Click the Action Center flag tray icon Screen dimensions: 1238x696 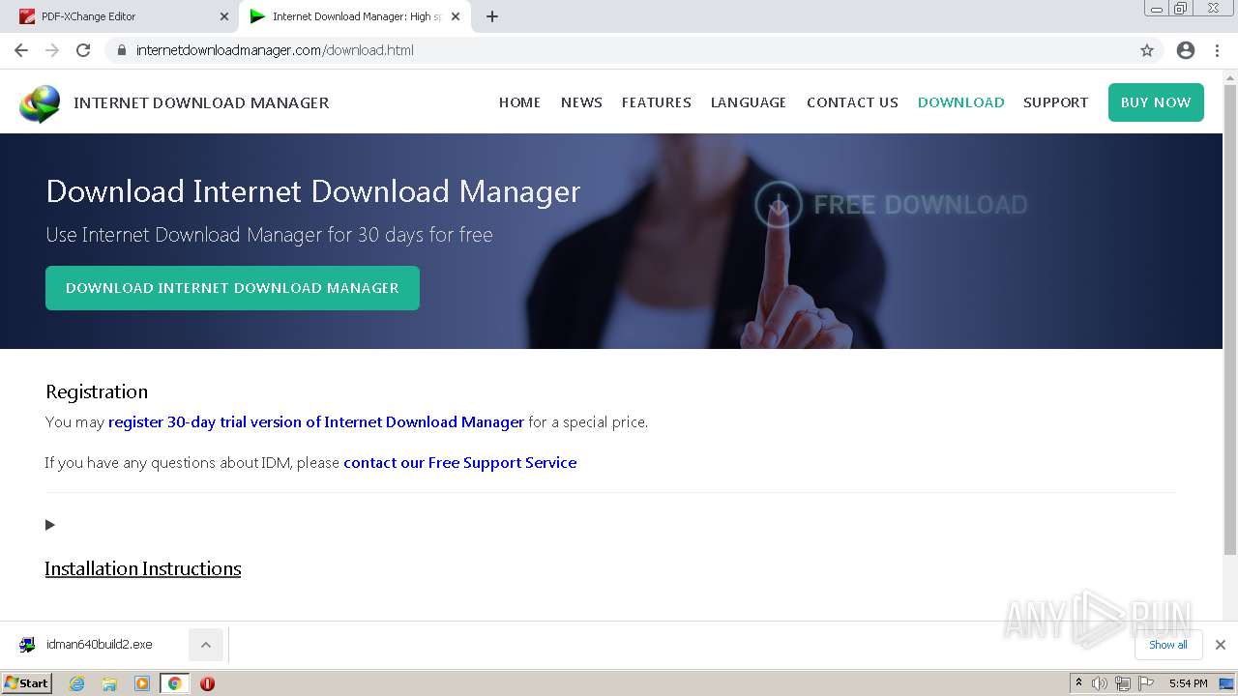pyautogui.click(x=1146, y=683)
